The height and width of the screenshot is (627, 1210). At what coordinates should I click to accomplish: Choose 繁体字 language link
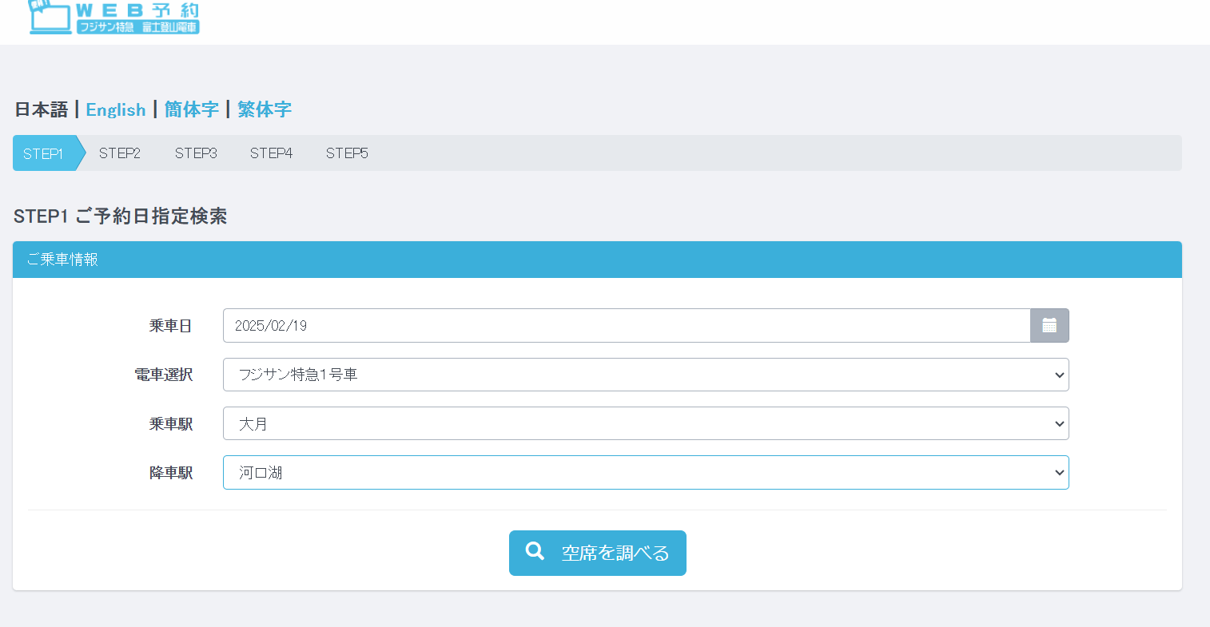[x=265, y=109]
